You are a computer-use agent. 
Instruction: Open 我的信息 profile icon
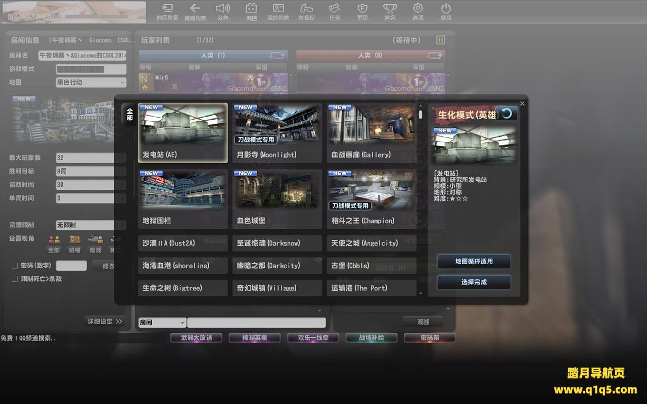tap(279, 9)
